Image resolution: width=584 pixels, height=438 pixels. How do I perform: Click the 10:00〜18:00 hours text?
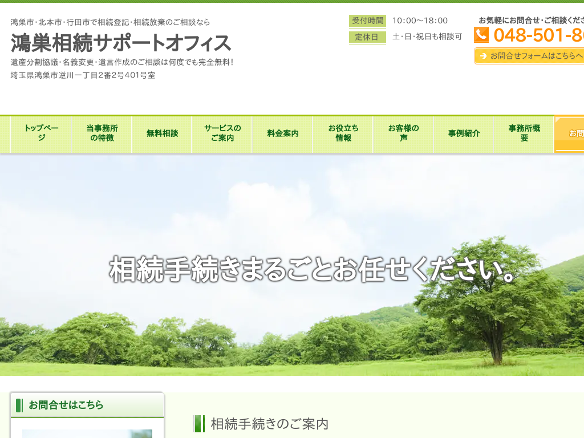pyautogui.click(x=420, y=21)
